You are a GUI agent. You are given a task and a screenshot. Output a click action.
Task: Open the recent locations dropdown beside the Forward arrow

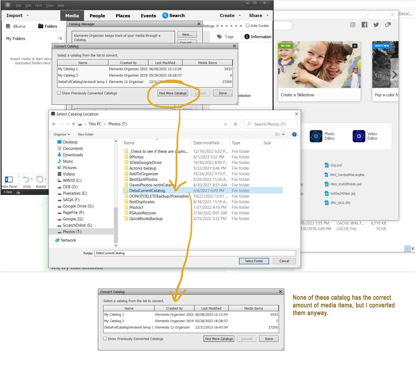(x=68, y=124)
